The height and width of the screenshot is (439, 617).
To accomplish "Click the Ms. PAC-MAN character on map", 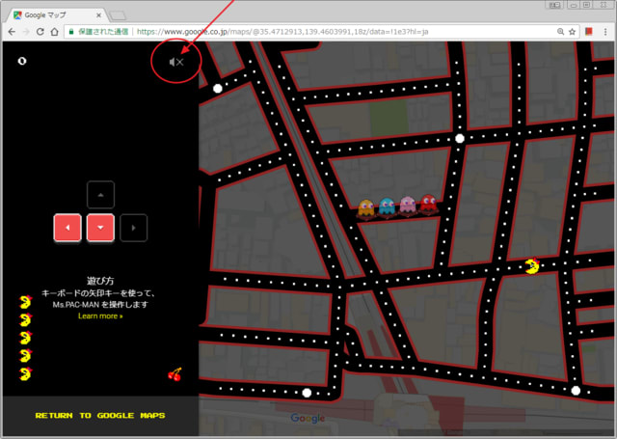I will point(533,264).
